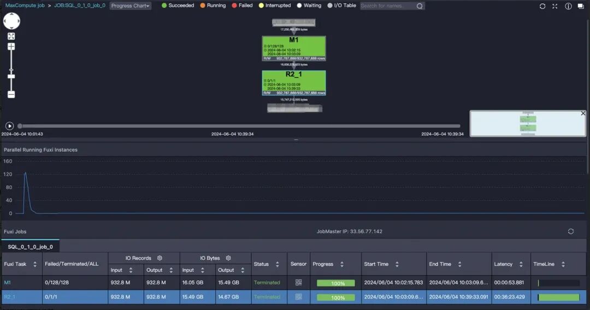Click Terminated status in M1 row
Viewport: 590px width, 310px height.
[x=267, y=283]
